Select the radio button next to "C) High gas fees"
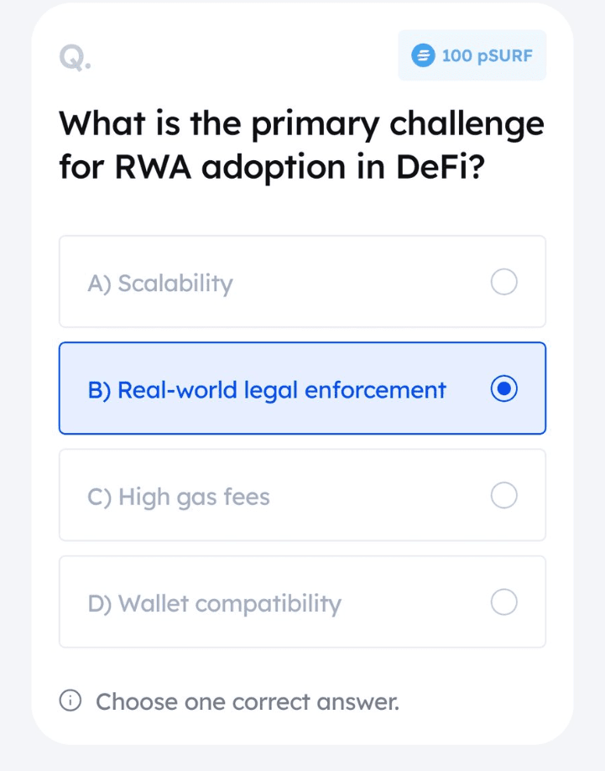The image size is (605, 771). pos(503,495)
